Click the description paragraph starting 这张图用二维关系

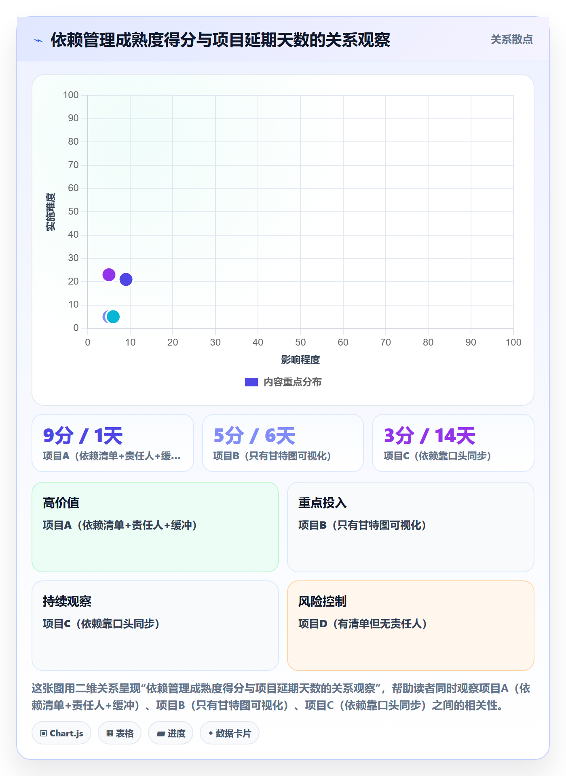[281, 697]
